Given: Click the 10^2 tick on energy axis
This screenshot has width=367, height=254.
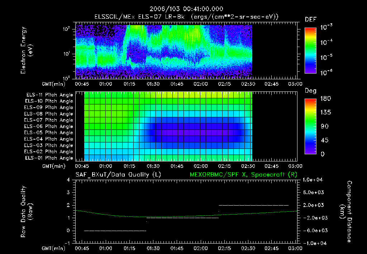Looking at the screenshot, I should (66, 29).
